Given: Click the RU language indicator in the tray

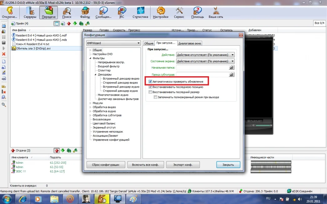Looking at the screenshot, I should [268, 198].
